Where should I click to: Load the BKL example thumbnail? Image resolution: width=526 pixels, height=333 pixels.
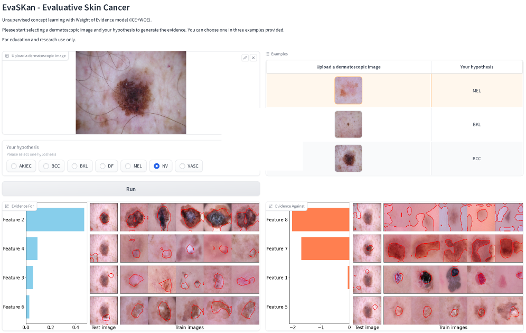tap(348, 124)
